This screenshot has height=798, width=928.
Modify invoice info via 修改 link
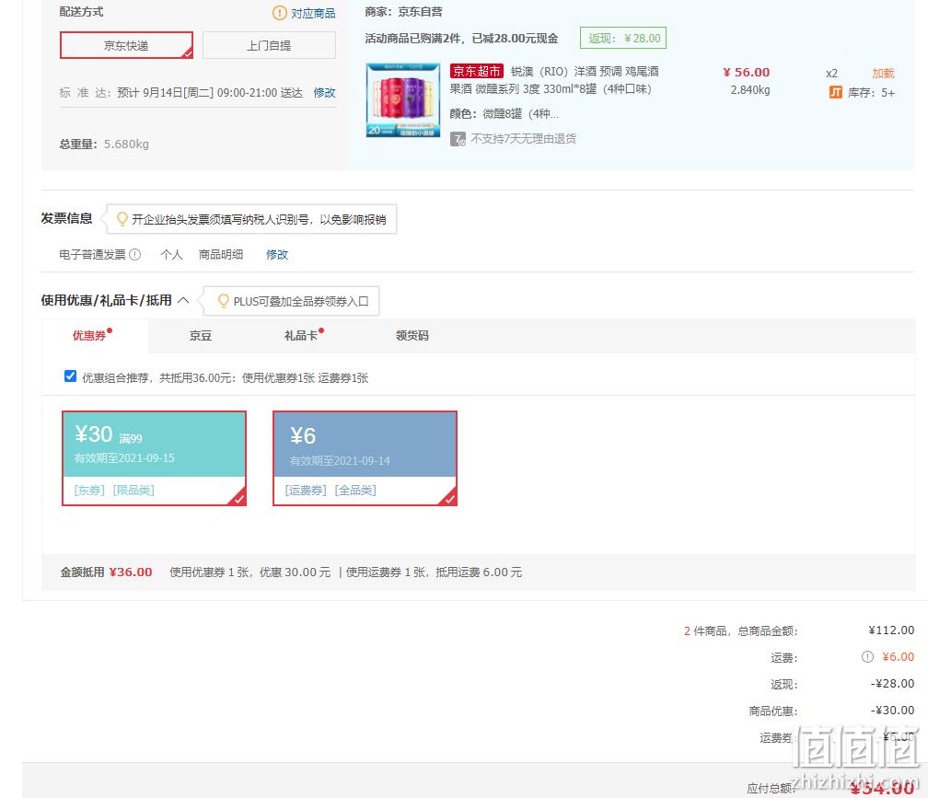point(277,254)
